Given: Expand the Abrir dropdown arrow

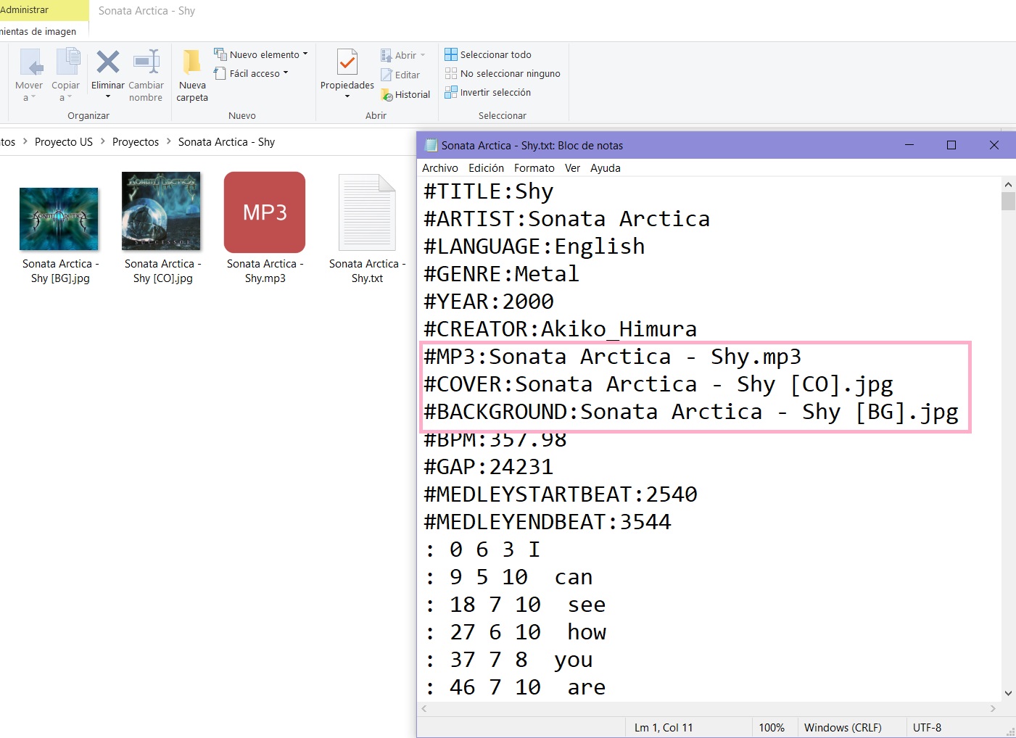Looking at the screenshot, I should coord(423,55).
